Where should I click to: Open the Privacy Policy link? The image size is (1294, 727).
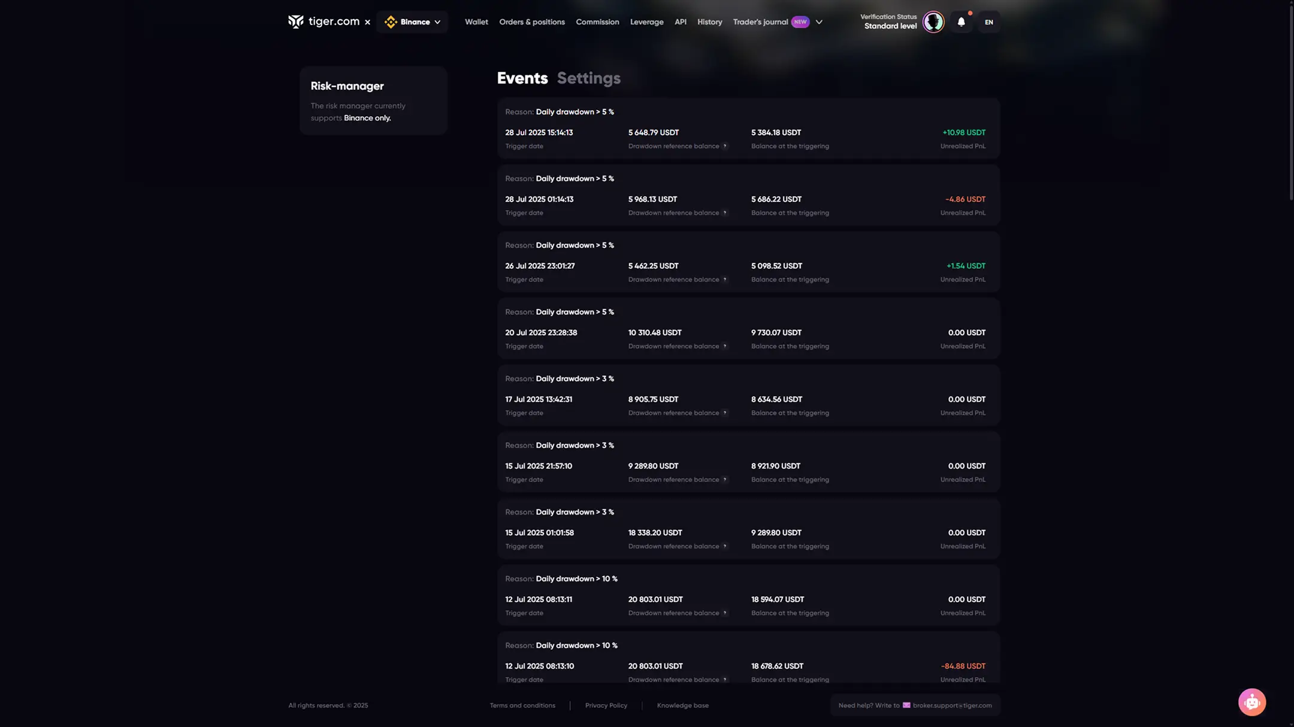pos(606,705)
